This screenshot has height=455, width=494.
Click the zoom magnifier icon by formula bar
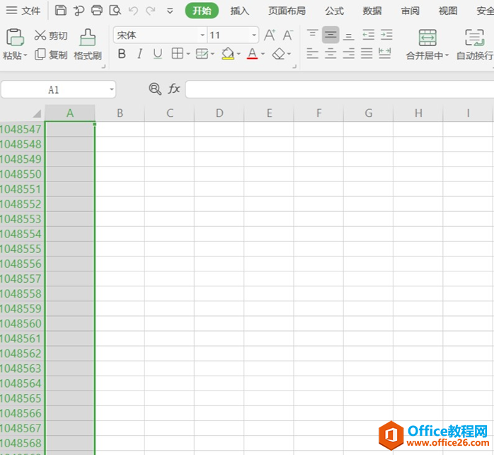(x=155, y=89)
